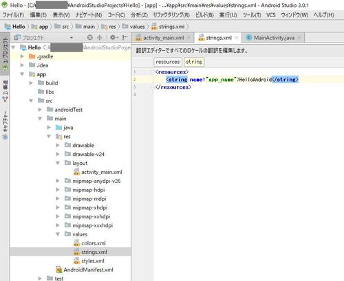The height and width of the screenshot is (281, 344).
Task: Expand the .idea folder
Action: [x=22, y=65]
